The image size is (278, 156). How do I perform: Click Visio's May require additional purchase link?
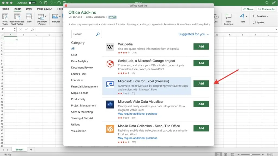[x=138, y=114]
